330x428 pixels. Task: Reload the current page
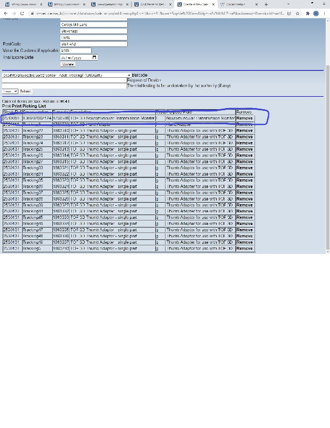tap(22, 13)
